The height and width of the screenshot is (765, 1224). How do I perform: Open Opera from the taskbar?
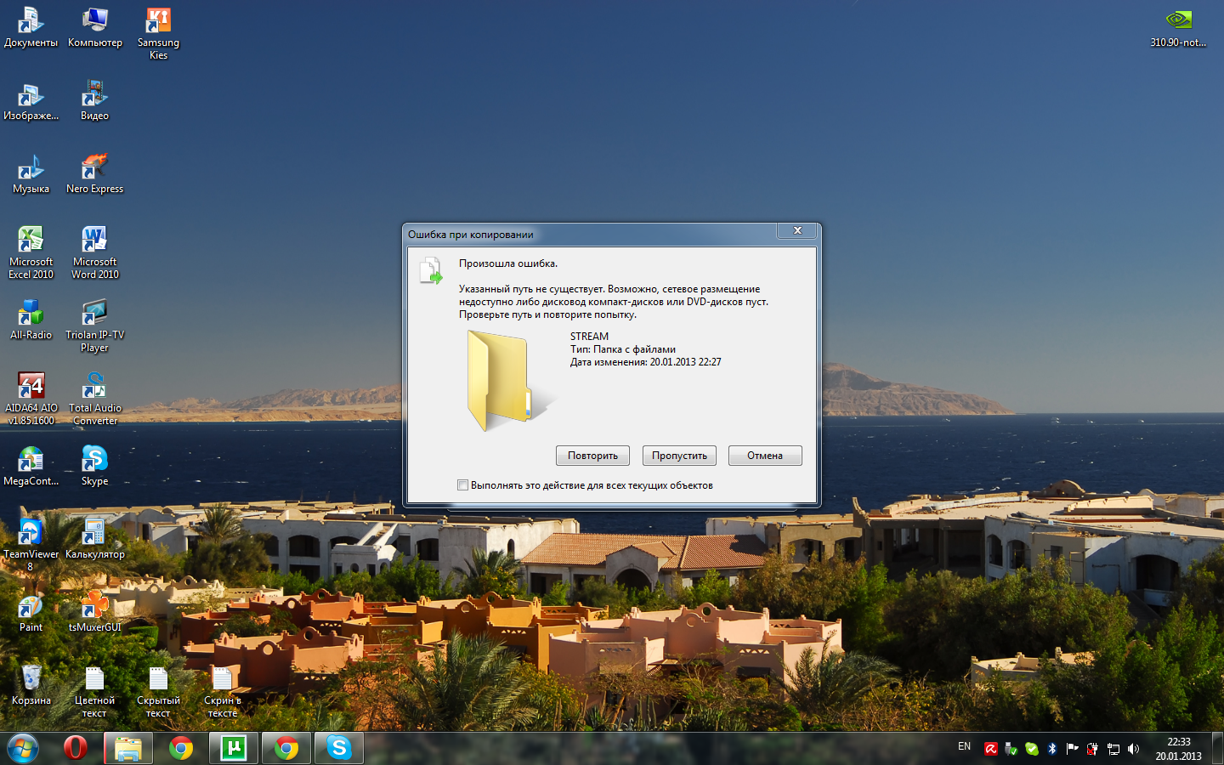76,748
